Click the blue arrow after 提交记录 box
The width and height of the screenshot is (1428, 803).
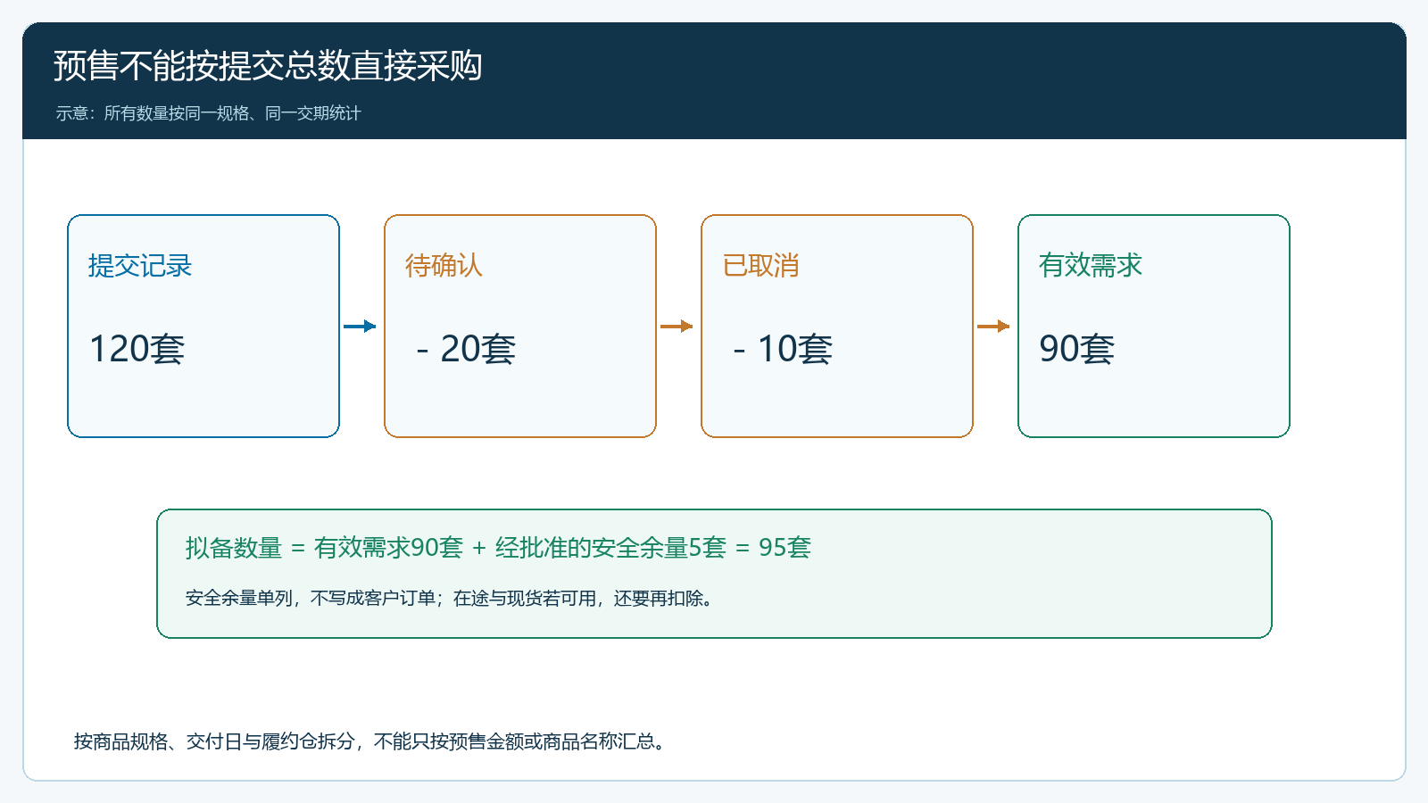[360, 326]
